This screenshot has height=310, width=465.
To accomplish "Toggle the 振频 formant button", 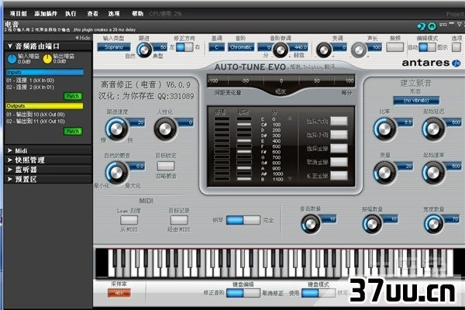I will (x=395, y=47).
